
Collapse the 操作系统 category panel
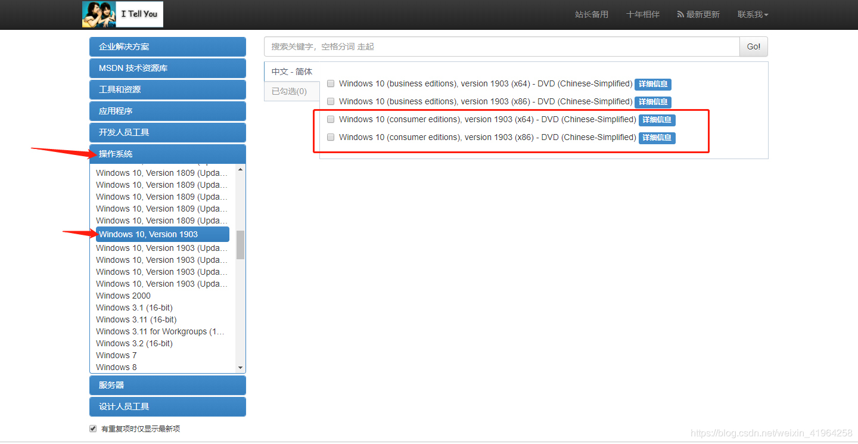pyautogui.click(x=167, y=154)
